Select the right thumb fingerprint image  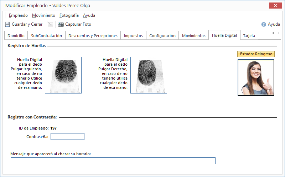click(149, 75)
